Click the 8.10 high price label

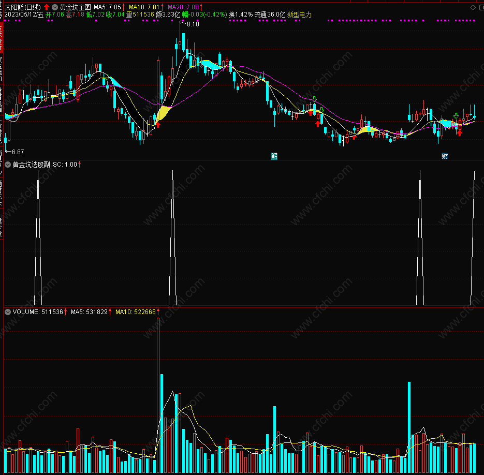[193, 24]
